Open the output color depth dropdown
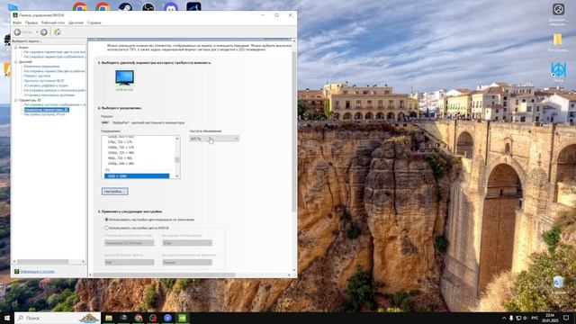This screenshot has height=324, width=576. tap(187, 243)
